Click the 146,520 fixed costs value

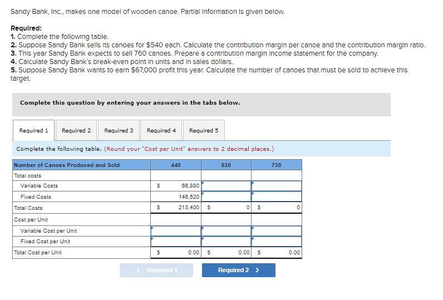[189, 196]
